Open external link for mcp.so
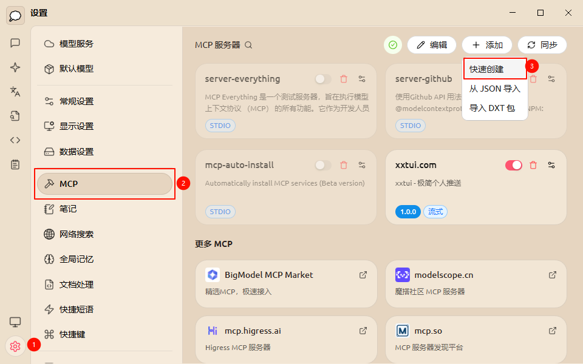This screenshot has height=364, width=583. [553, 331]
